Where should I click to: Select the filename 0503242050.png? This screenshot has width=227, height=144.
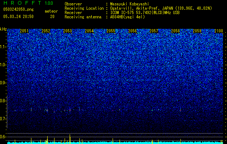(x=18, y=9)
